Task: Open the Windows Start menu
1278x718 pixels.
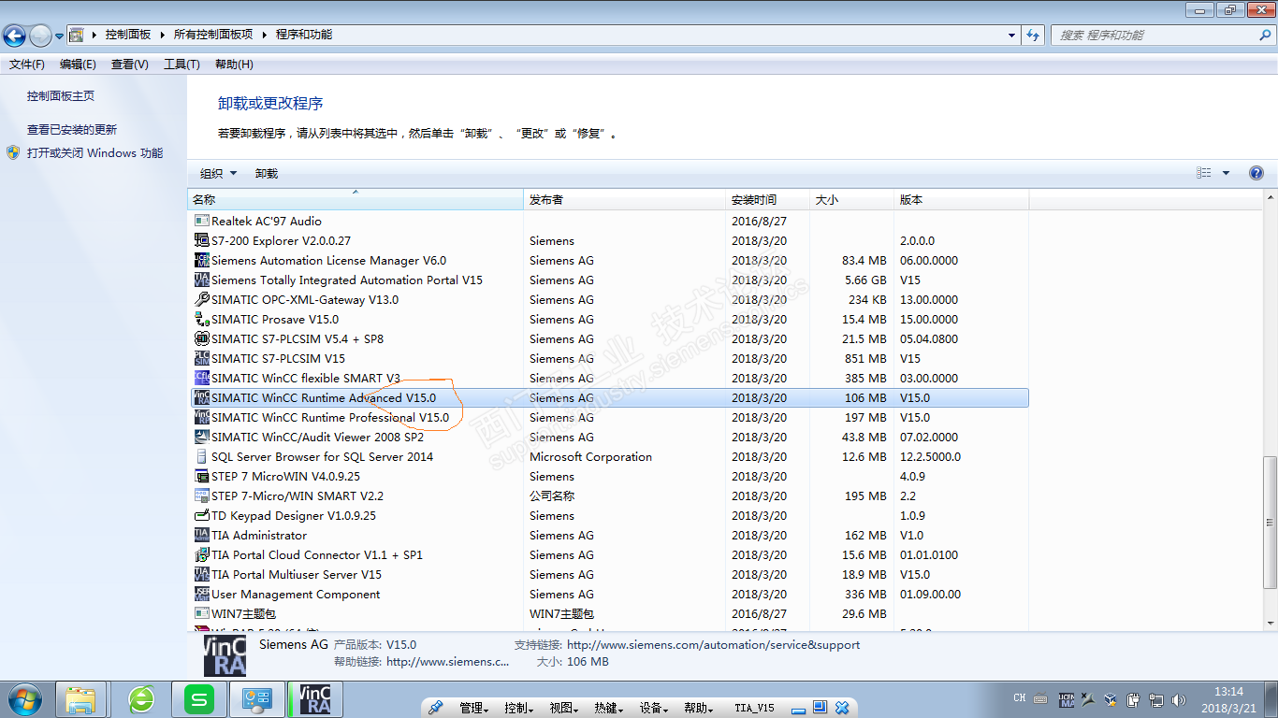Action: pyautogui.click(x=23, y=699)
